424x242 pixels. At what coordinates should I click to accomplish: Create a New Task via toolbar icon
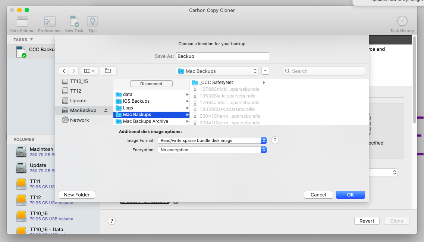tap(74, 22)
